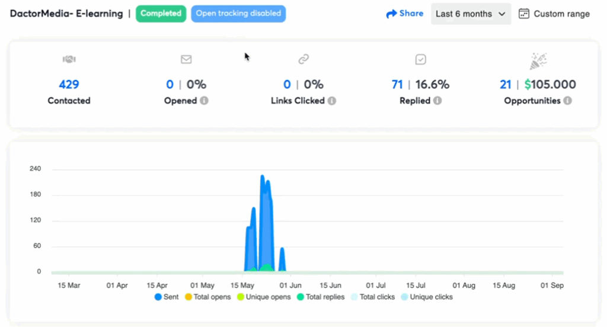Click the checkmark icon above Replied
Viewport: 607px width, 327px height.
[421, 59]
